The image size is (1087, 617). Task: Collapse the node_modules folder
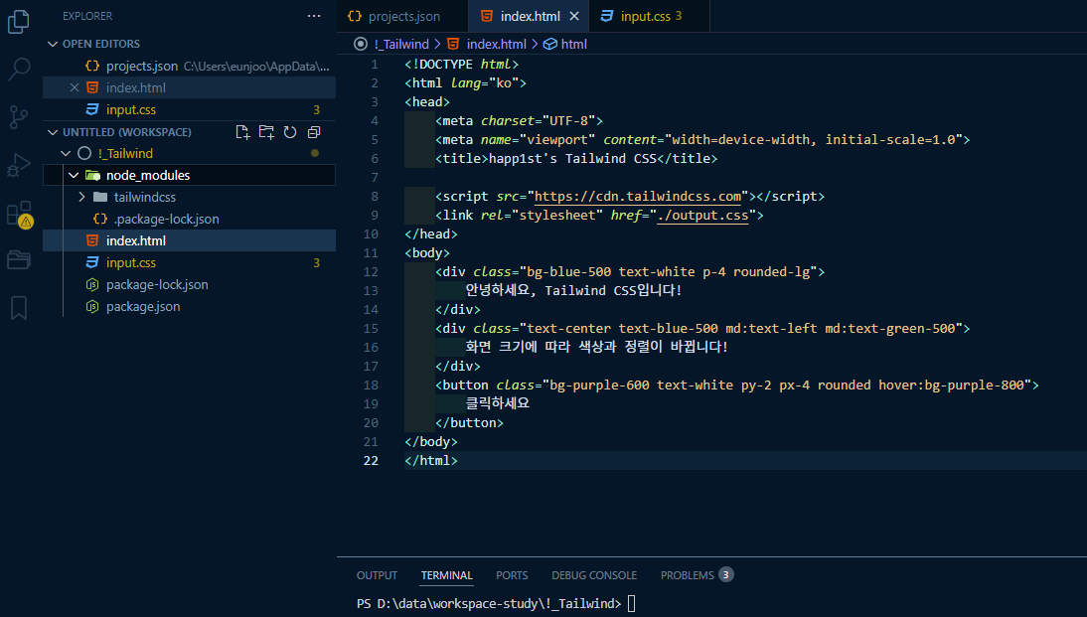coord(74,176)
